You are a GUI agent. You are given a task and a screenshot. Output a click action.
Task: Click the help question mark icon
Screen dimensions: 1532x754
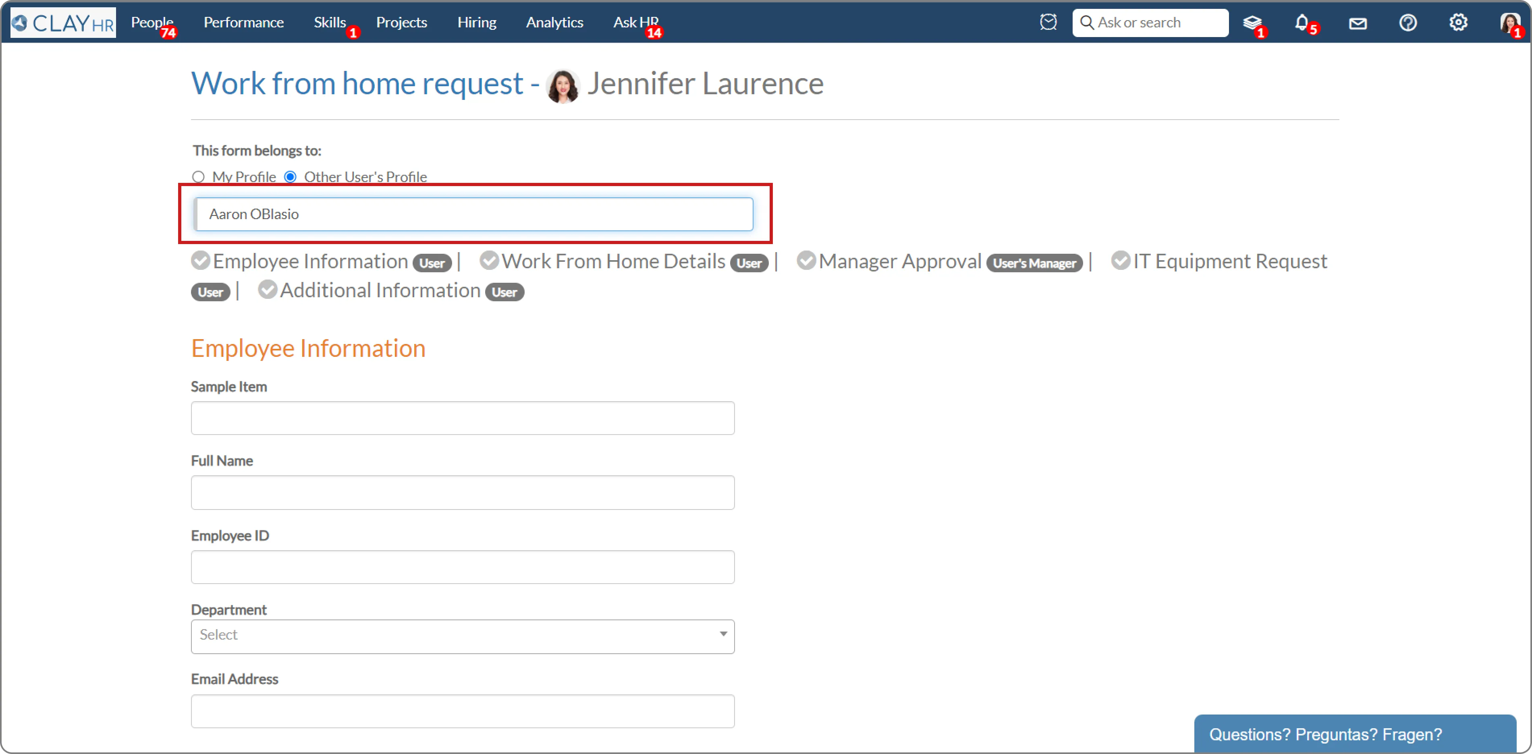click(x=1408, y=23)
